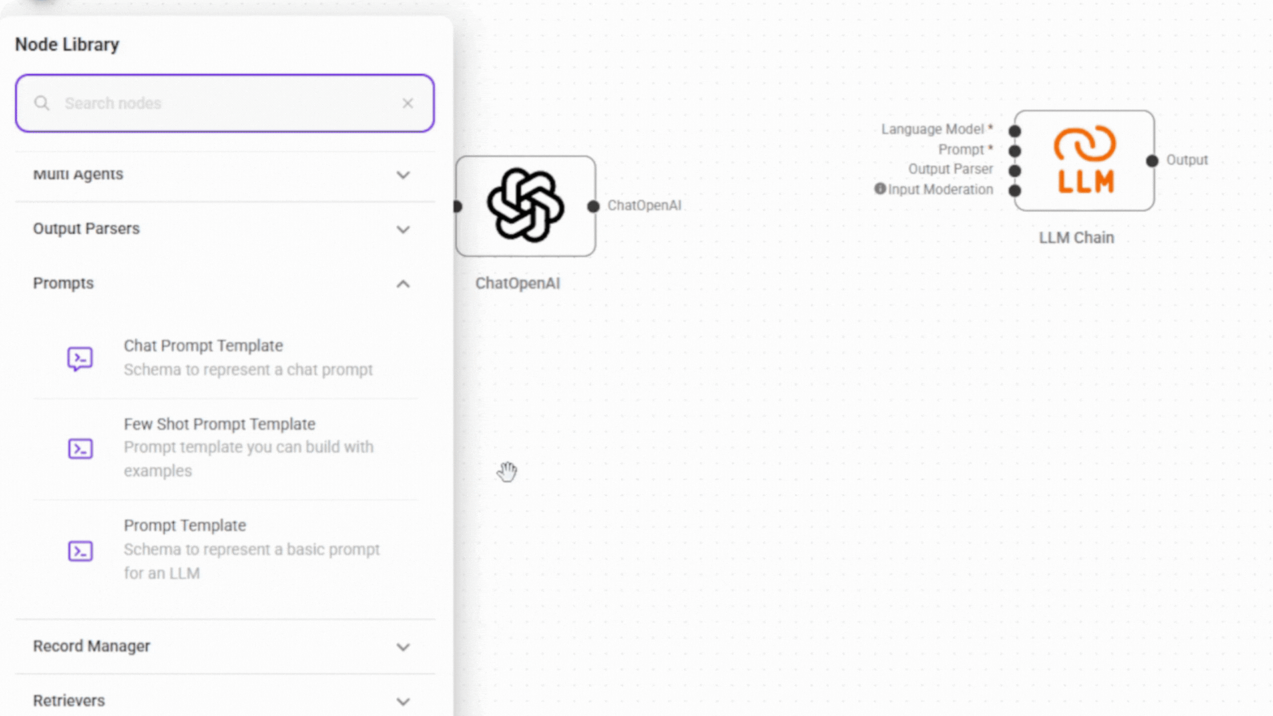
Task: Select the ChatOpenAI node logo
Action: pyautogui.click(x=525, y=205)
